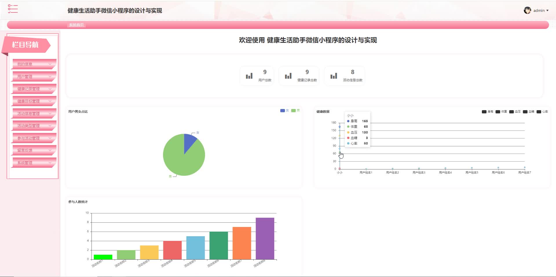Click the 小小 axis label
The height and width of the screenshot is (277, 556).
click(340, 173)
